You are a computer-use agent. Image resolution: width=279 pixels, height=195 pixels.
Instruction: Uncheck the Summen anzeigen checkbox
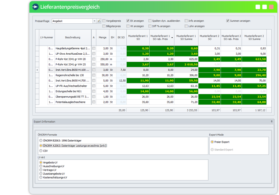pos(228,21)
